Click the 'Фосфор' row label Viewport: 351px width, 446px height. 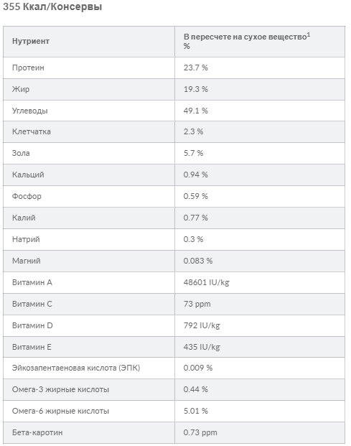coord(27,196)
